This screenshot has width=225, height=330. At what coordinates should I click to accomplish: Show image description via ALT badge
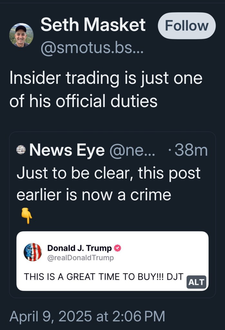pyautogui.click(x=196, y=282)
